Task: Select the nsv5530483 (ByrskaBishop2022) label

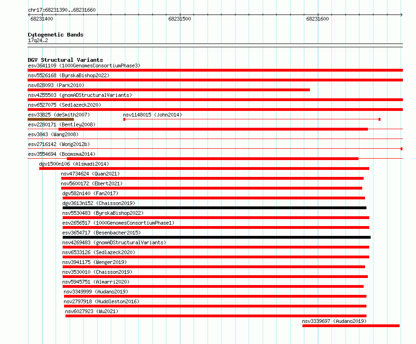Action: [103, 213]
